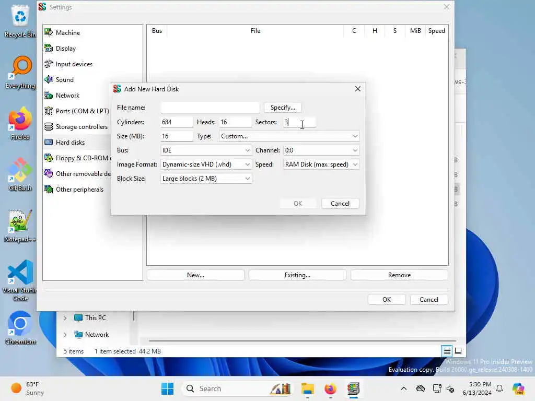Cancel the Add New Hard Disk dialog

coord(340,204)
